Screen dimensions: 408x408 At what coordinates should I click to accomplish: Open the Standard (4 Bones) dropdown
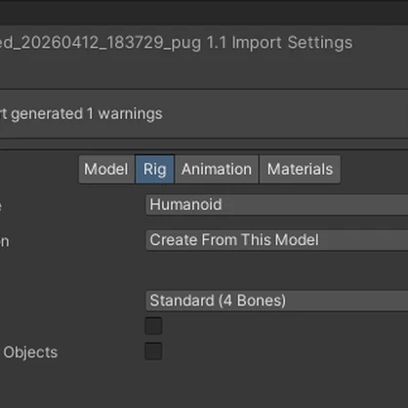point(277,301)
